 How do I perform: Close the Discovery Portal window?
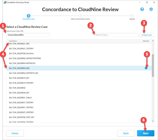pyautogui.click(x=154, y=2)
